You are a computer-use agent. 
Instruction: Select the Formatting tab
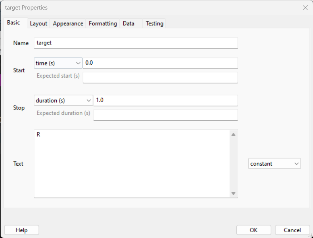(103, 23)
